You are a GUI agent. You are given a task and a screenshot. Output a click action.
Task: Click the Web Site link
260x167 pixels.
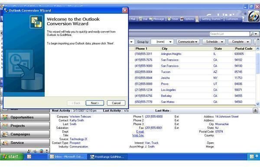[x=138, y=135]
